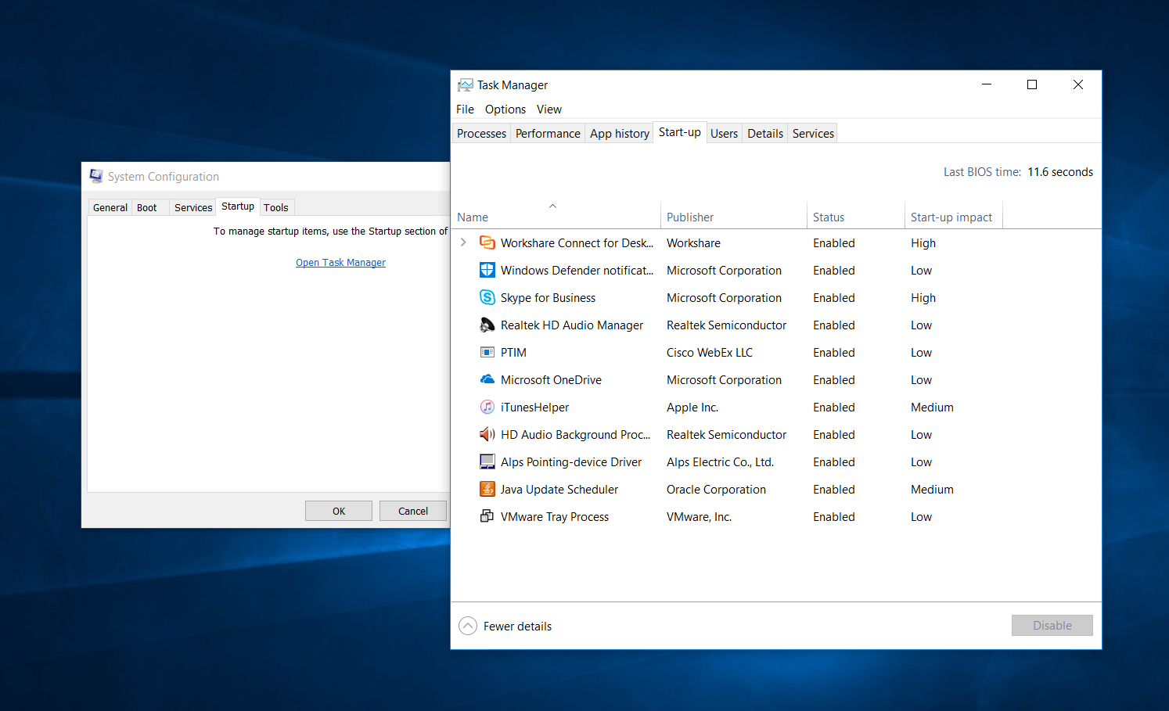Click the sort arrow above Name column
1169x711 pixels.
pos(552,206)
